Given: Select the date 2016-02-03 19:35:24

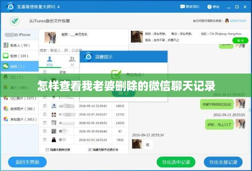Looking at the screenshot, I should pyautogui.click(x=93, y=140).
